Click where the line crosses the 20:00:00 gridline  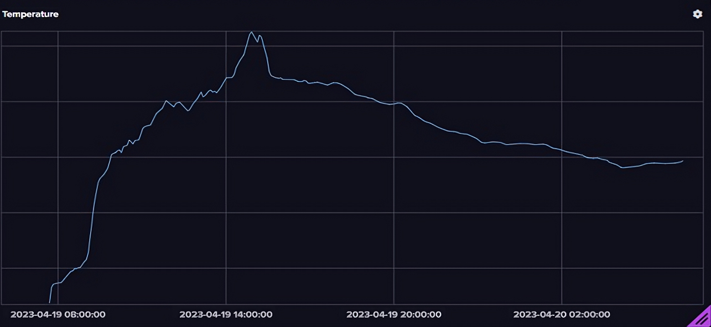point(394,103)
